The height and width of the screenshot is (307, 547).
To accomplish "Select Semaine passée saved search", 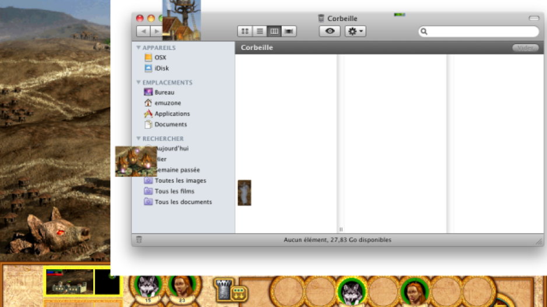I will click(x=178, y=170).
